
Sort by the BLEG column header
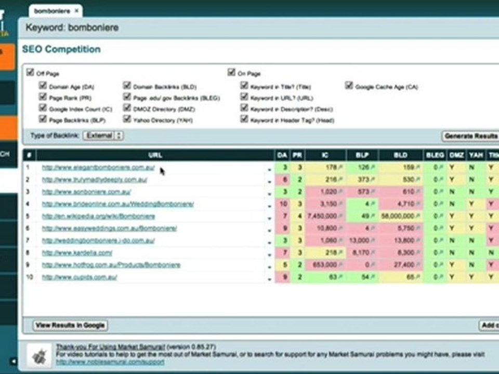(x=435, y=155)
